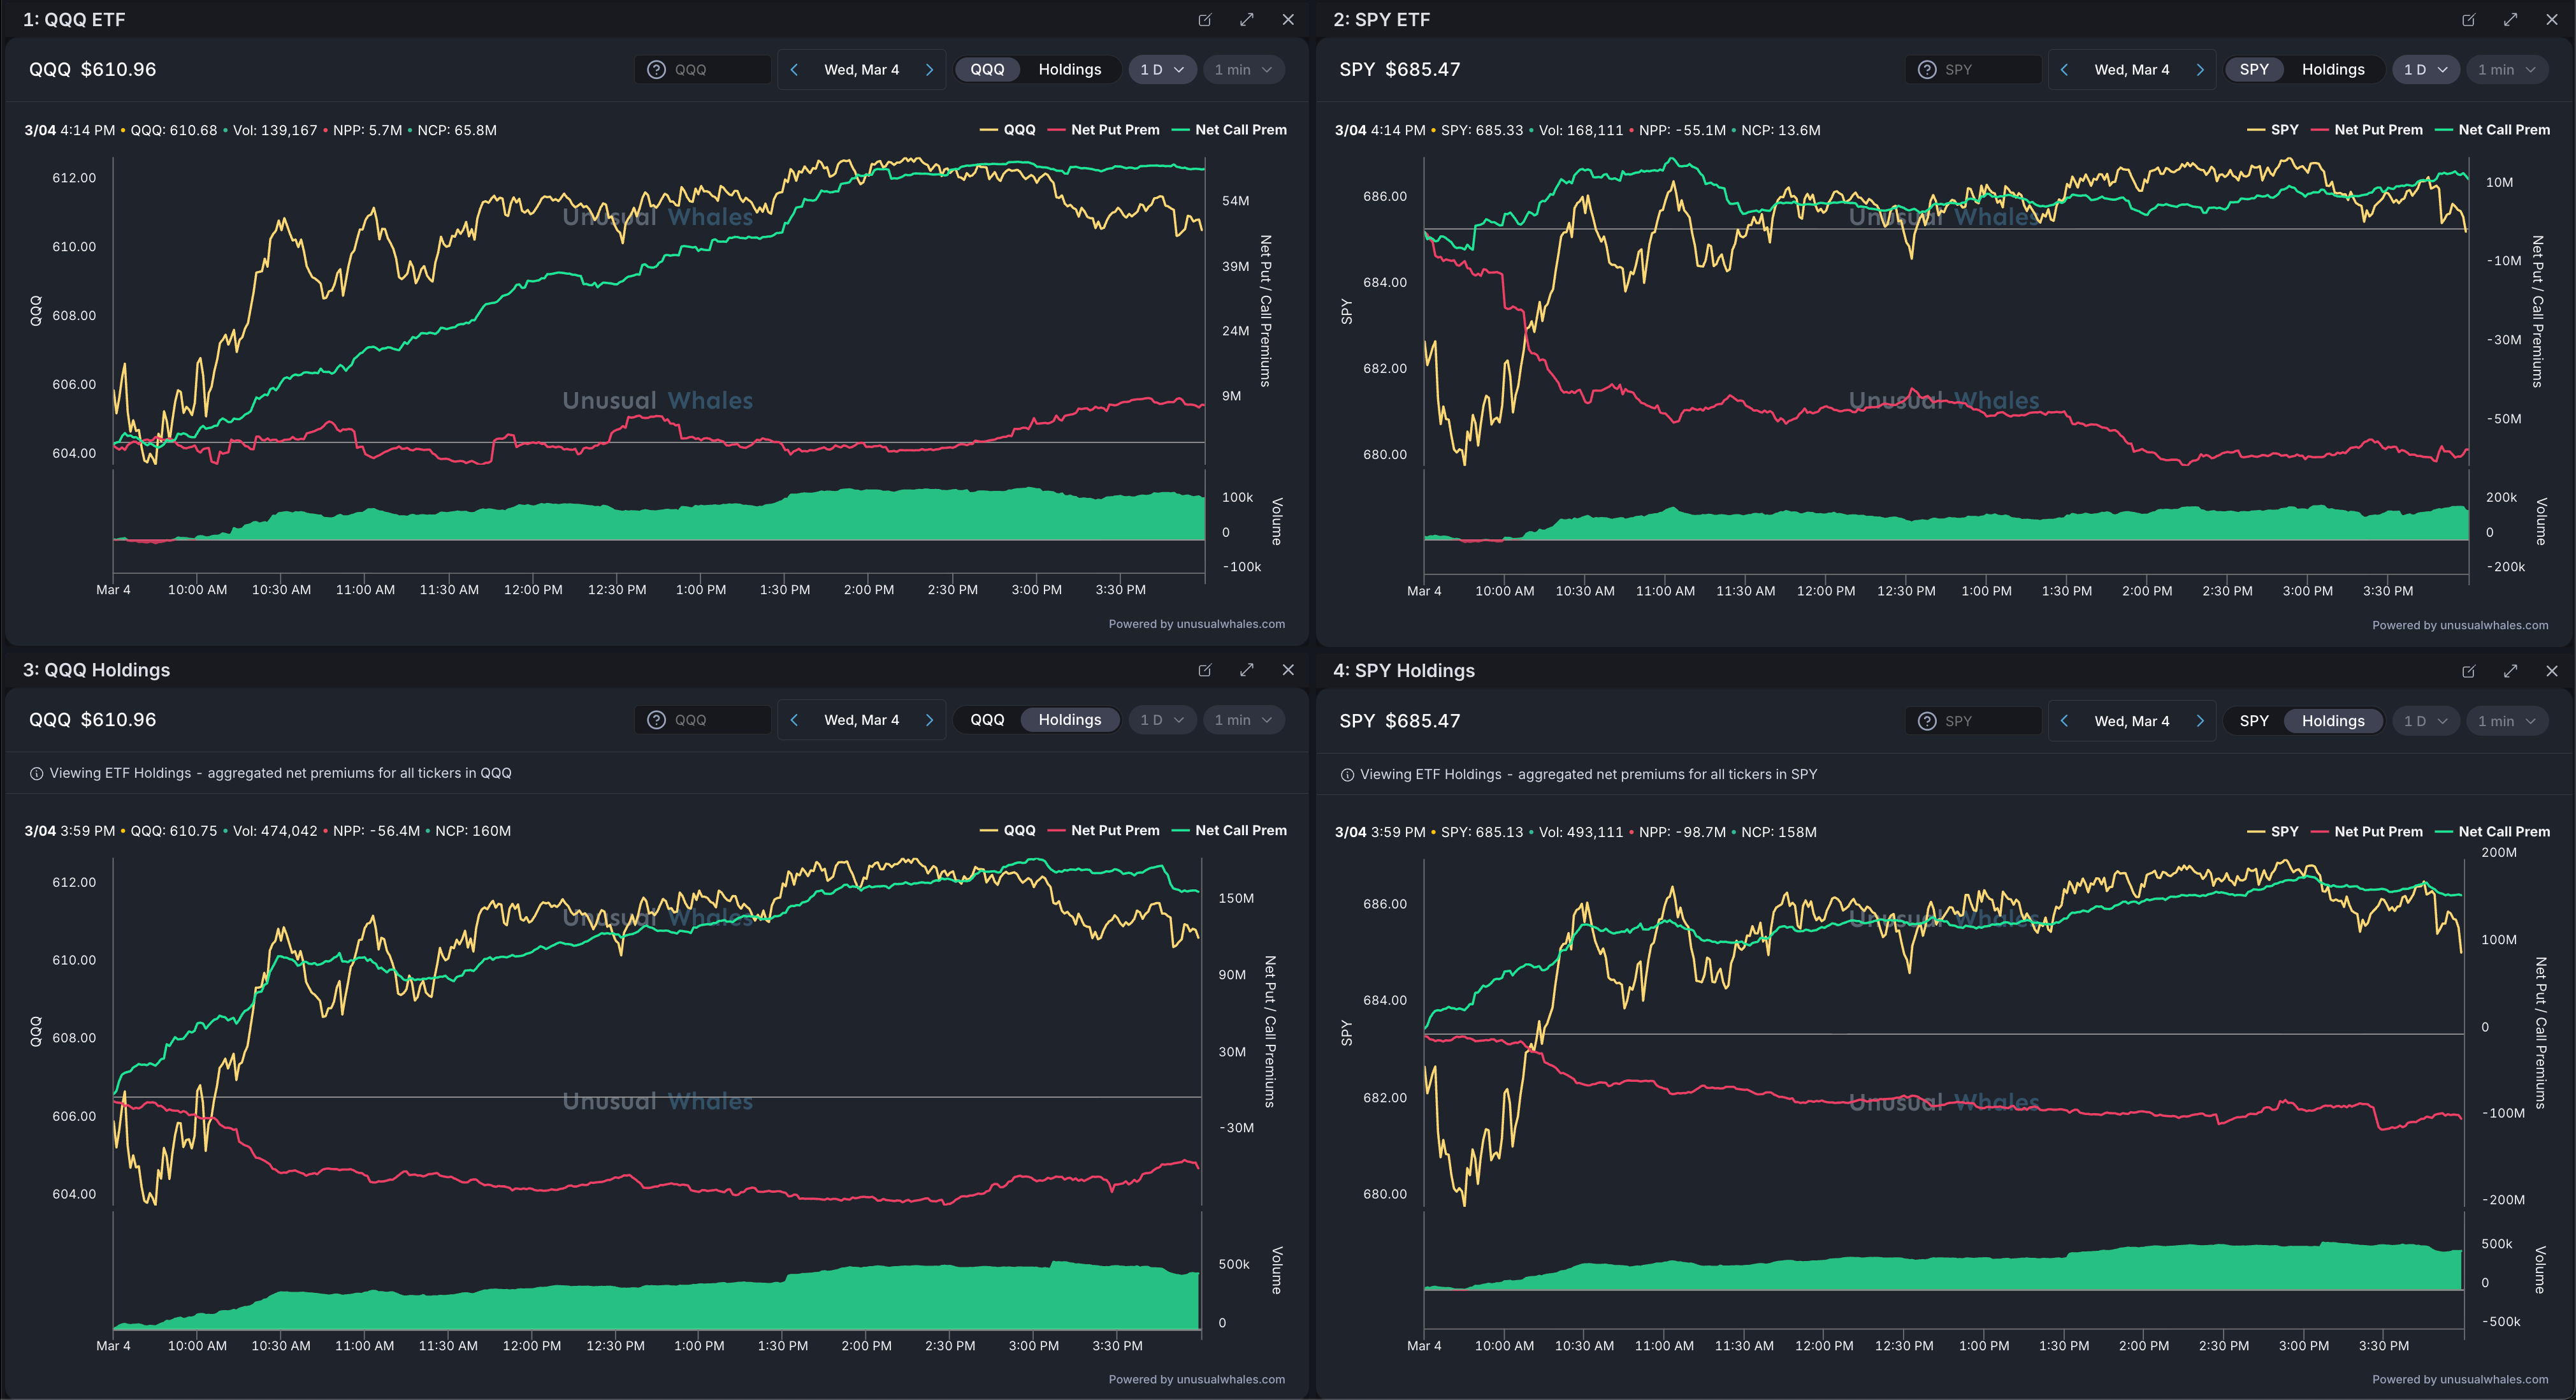Switch QQQ Holdings panel to QQQ view
The height and width of the screenshot is (1400, 2576).
987,720
